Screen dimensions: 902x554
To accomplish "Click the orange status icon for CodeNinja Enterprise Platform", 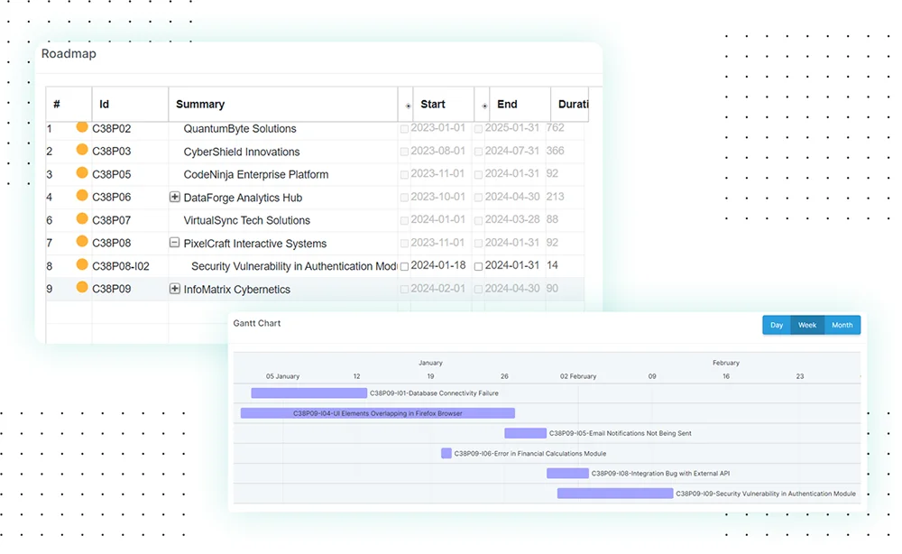I will 83,174.
